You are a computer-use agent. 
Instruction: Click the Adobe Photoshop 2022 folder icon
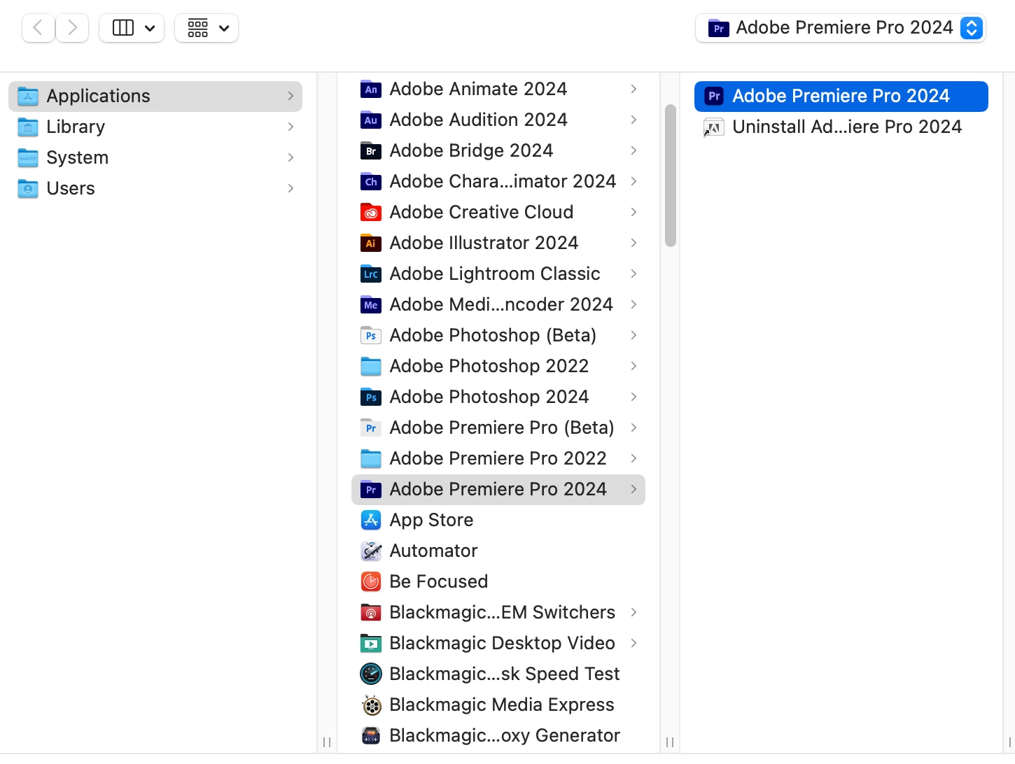[x=370, y=366]
